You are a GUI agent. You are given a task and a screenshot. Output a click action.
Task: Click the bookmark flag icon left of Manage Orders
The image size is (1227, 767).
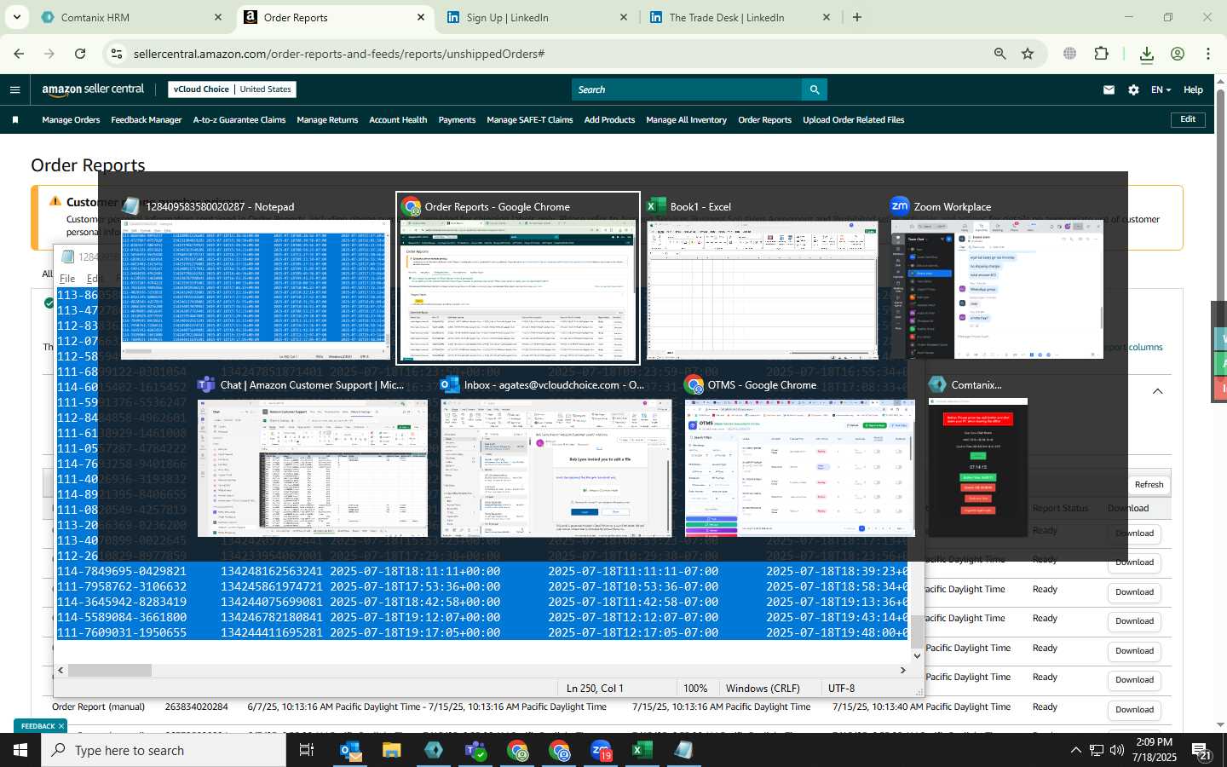pyautogui.click(x=15, y=120)
